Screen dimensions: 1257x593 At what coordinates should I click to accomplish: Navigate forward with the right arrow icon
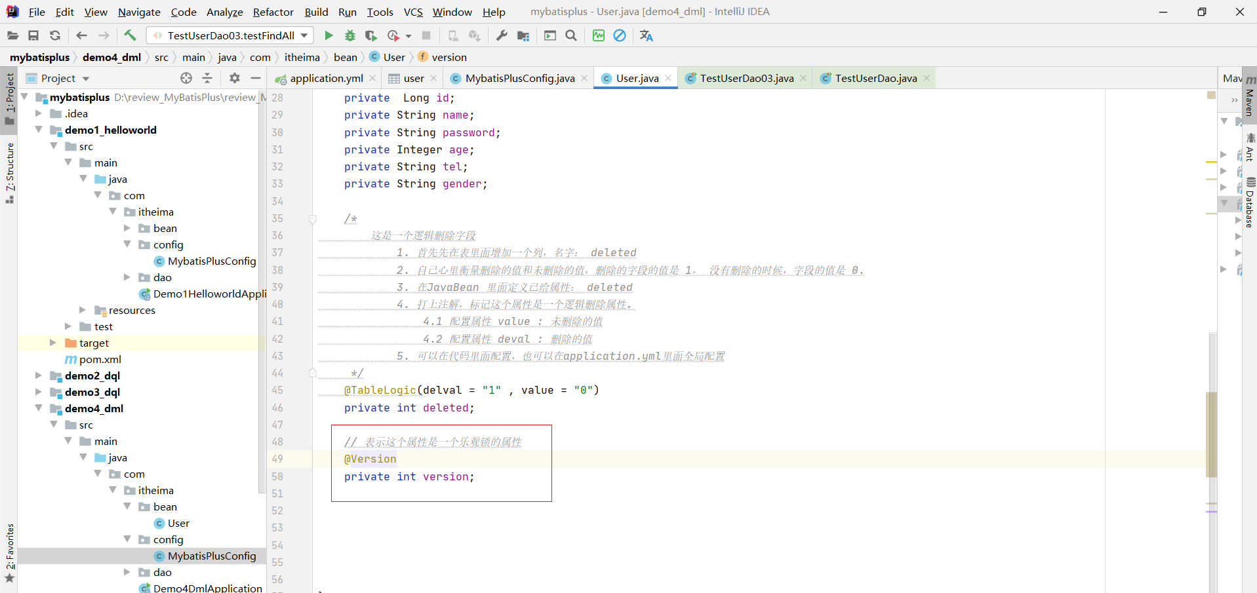[104, 35]
